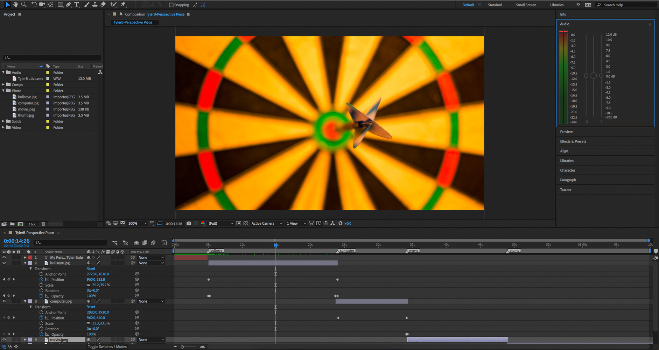Select the Hand tool

coord(15,5)
